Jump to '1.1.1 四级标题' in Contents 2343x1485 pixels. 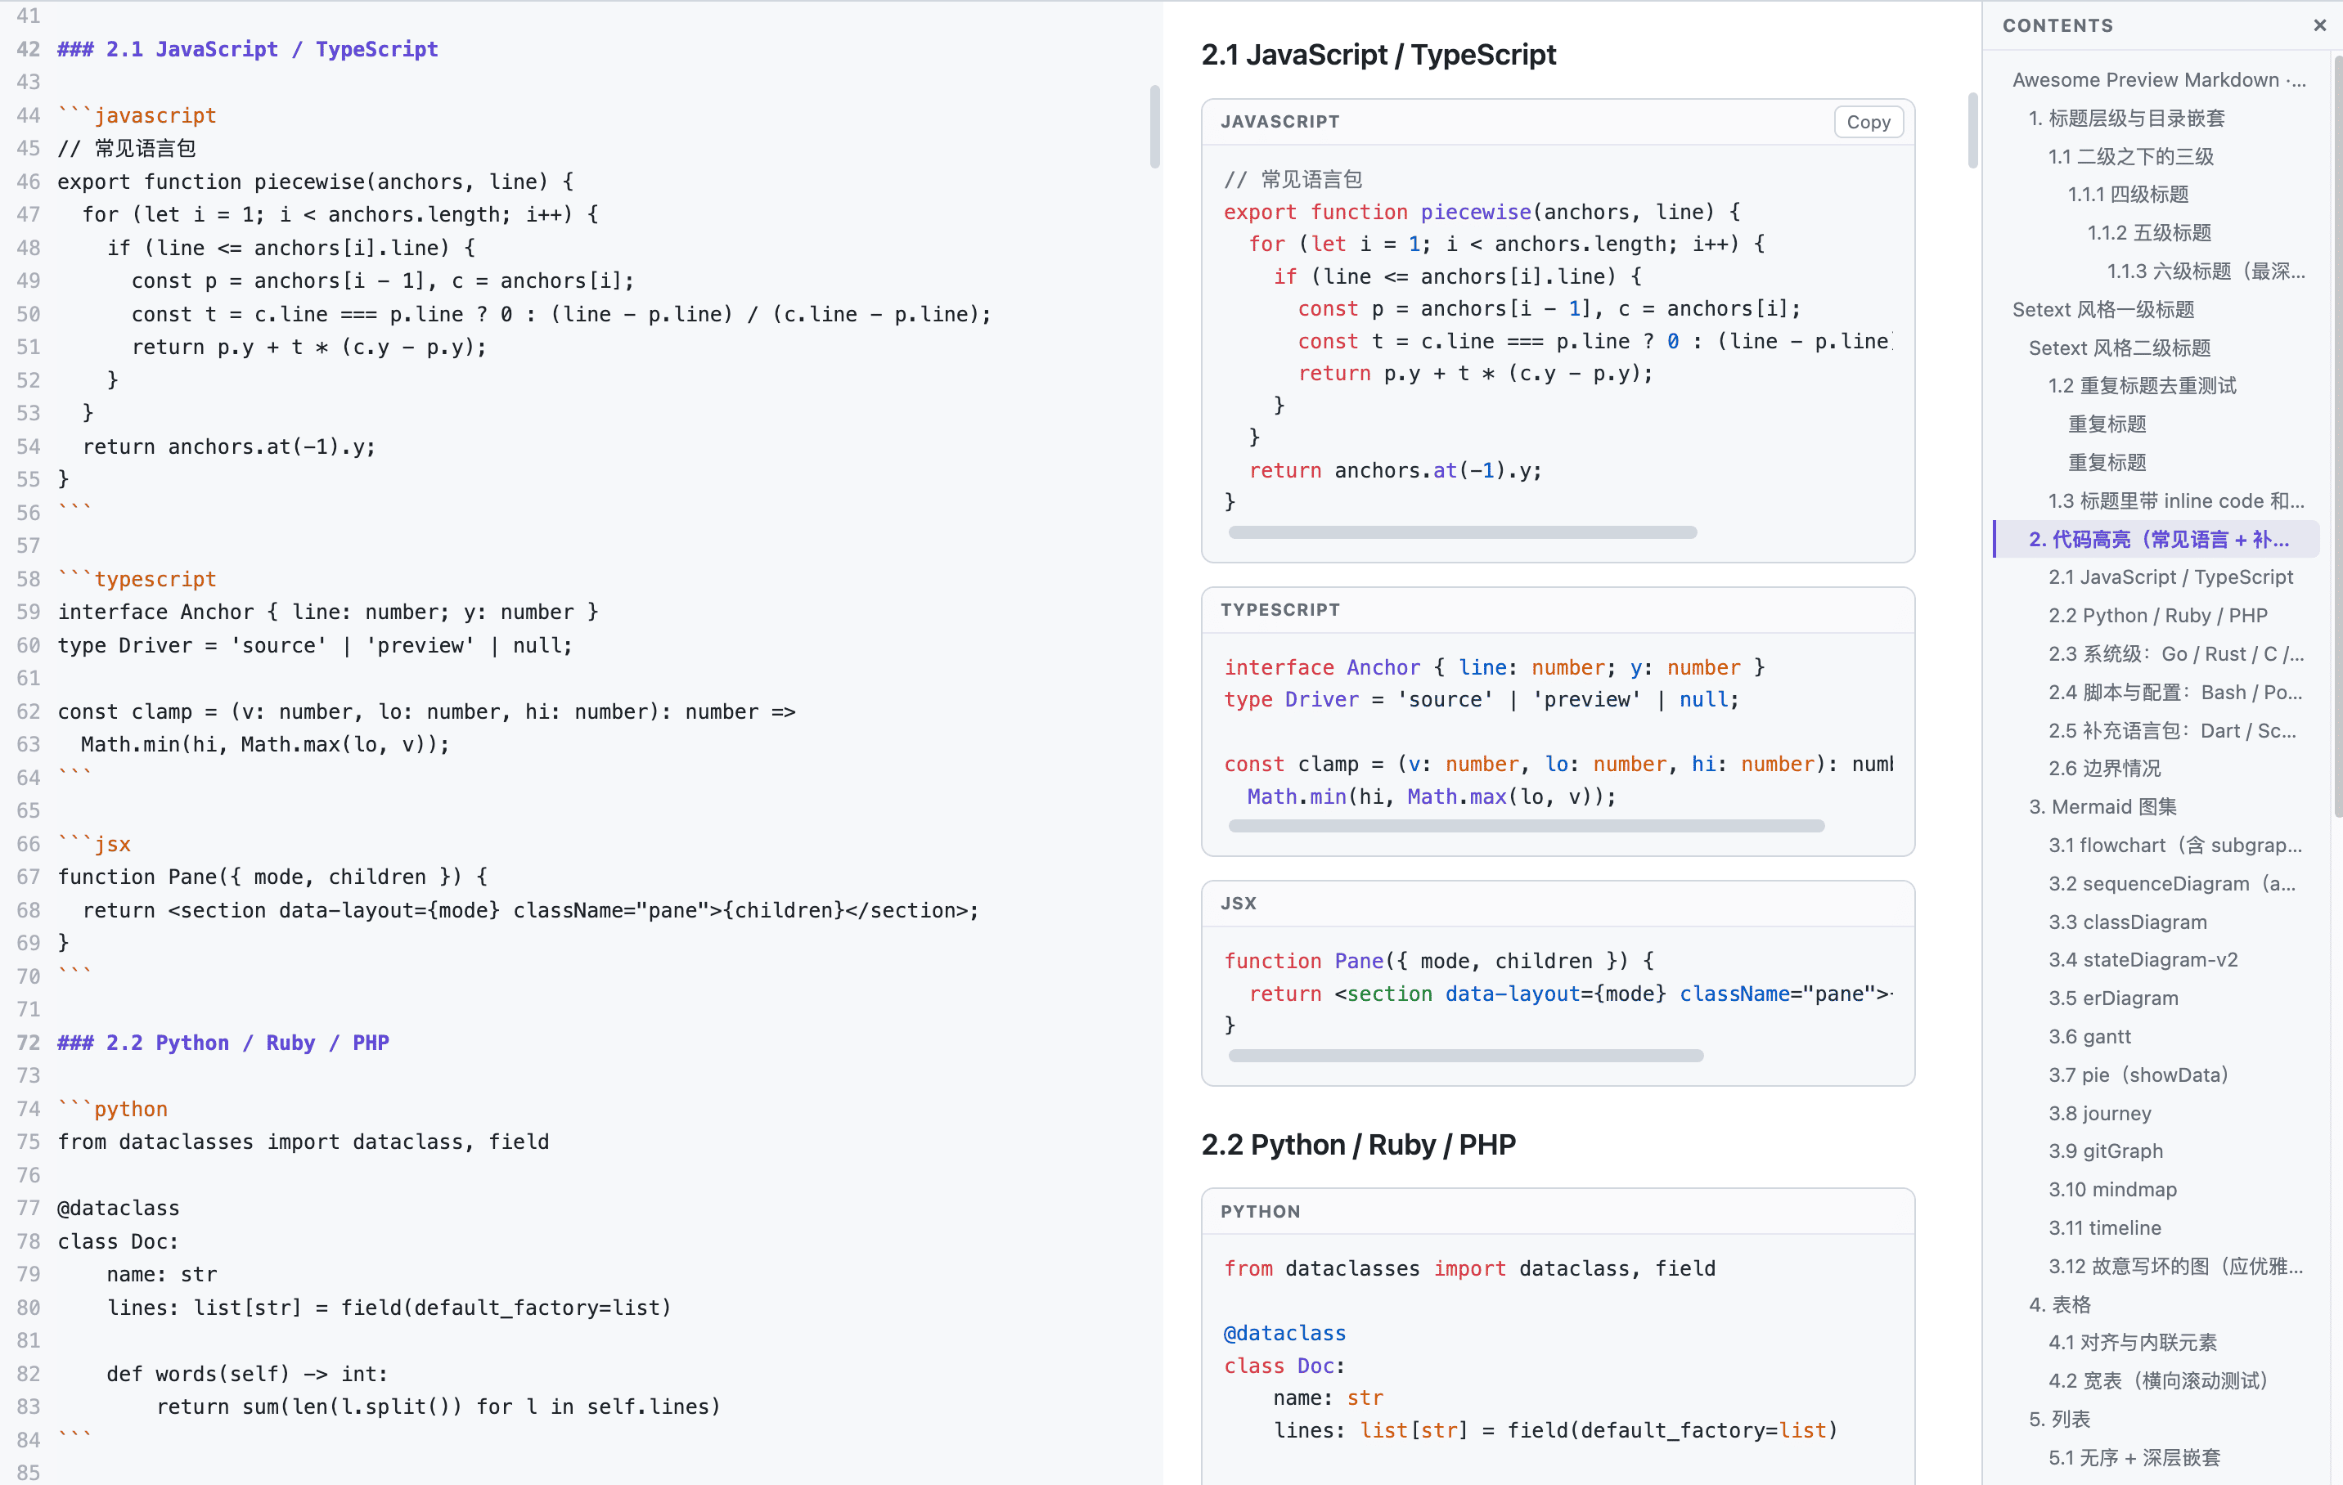click(2127, 195)
